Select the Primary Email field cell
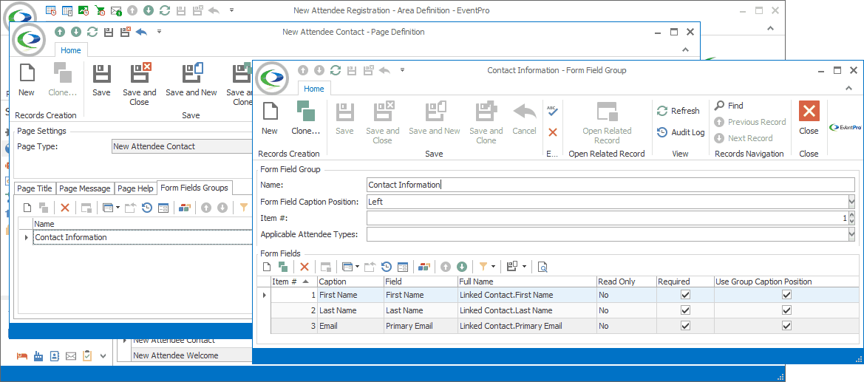Image resolution: width=864 pixels, height=382 pixels. tap(421, 326)
